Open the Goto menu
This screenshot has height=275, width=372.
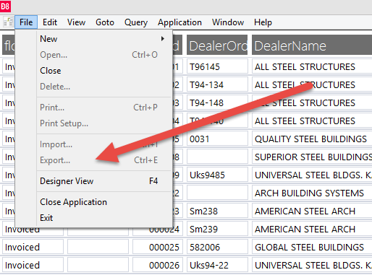[x=105, y=22]
